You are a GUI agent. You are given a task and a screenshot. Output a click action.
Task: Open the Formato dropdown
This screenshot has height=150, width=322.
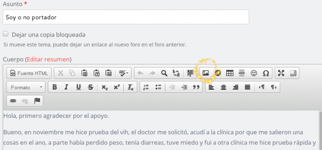26,87
